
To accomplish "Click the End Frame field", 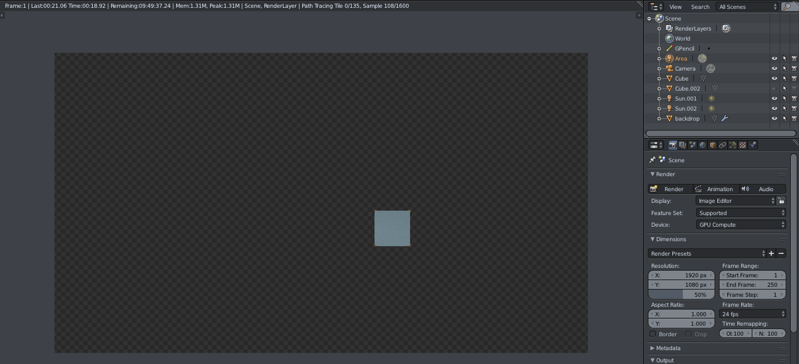I will click(x=753, y=285).
